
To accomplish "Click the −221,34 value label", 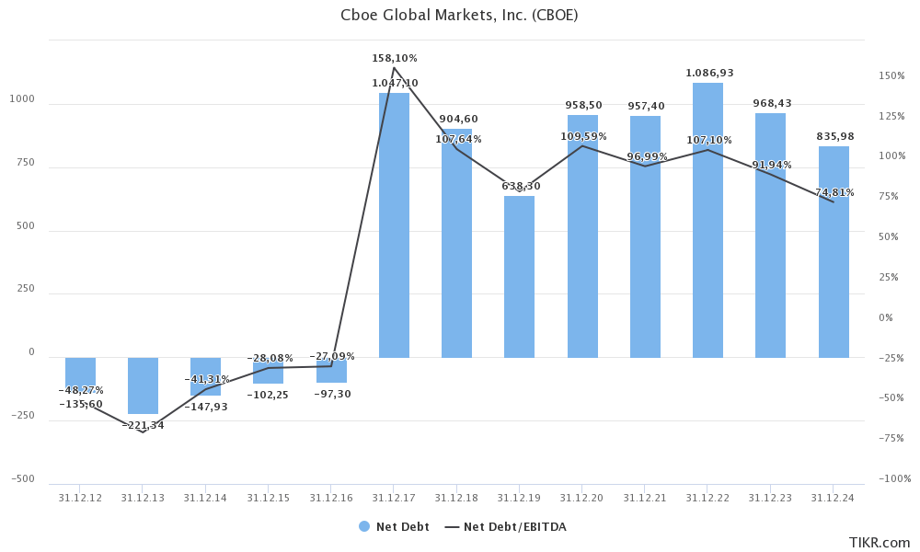I will coord(144,425).
